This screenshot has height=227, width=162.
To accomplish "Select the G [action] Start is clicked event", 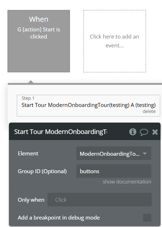I will pyautogui.click(x=39, y=41).
